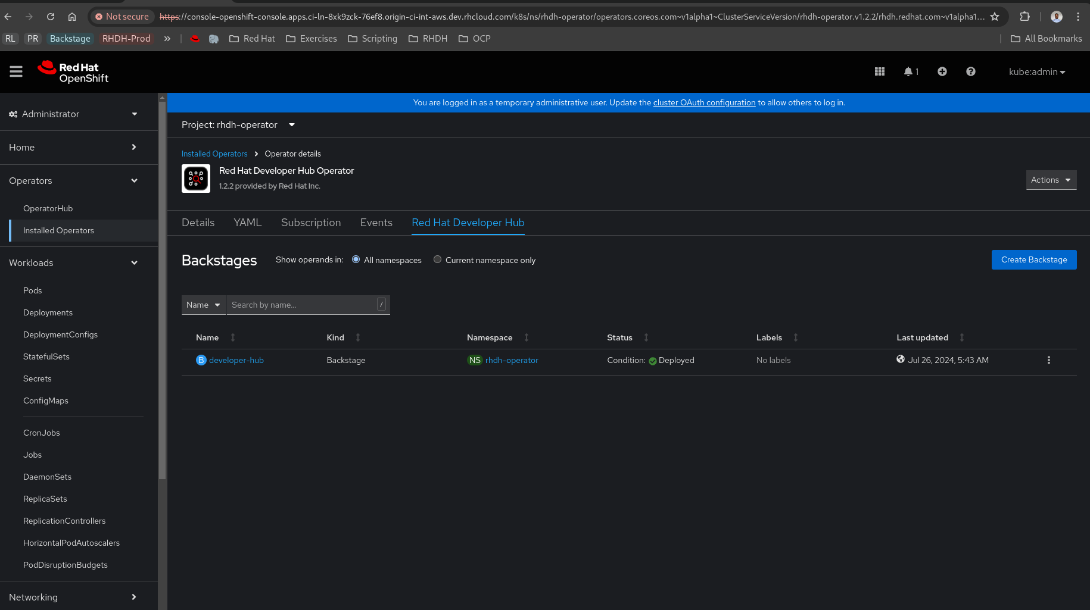This screenshot has height=610, width=1090.
Task: Open the developer-hub Backstage link
Action: 236,360
